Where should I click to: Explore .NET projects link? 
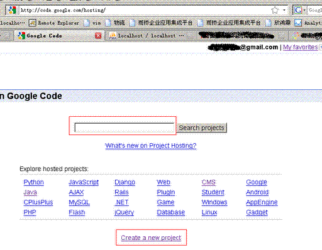click(121, 202)
